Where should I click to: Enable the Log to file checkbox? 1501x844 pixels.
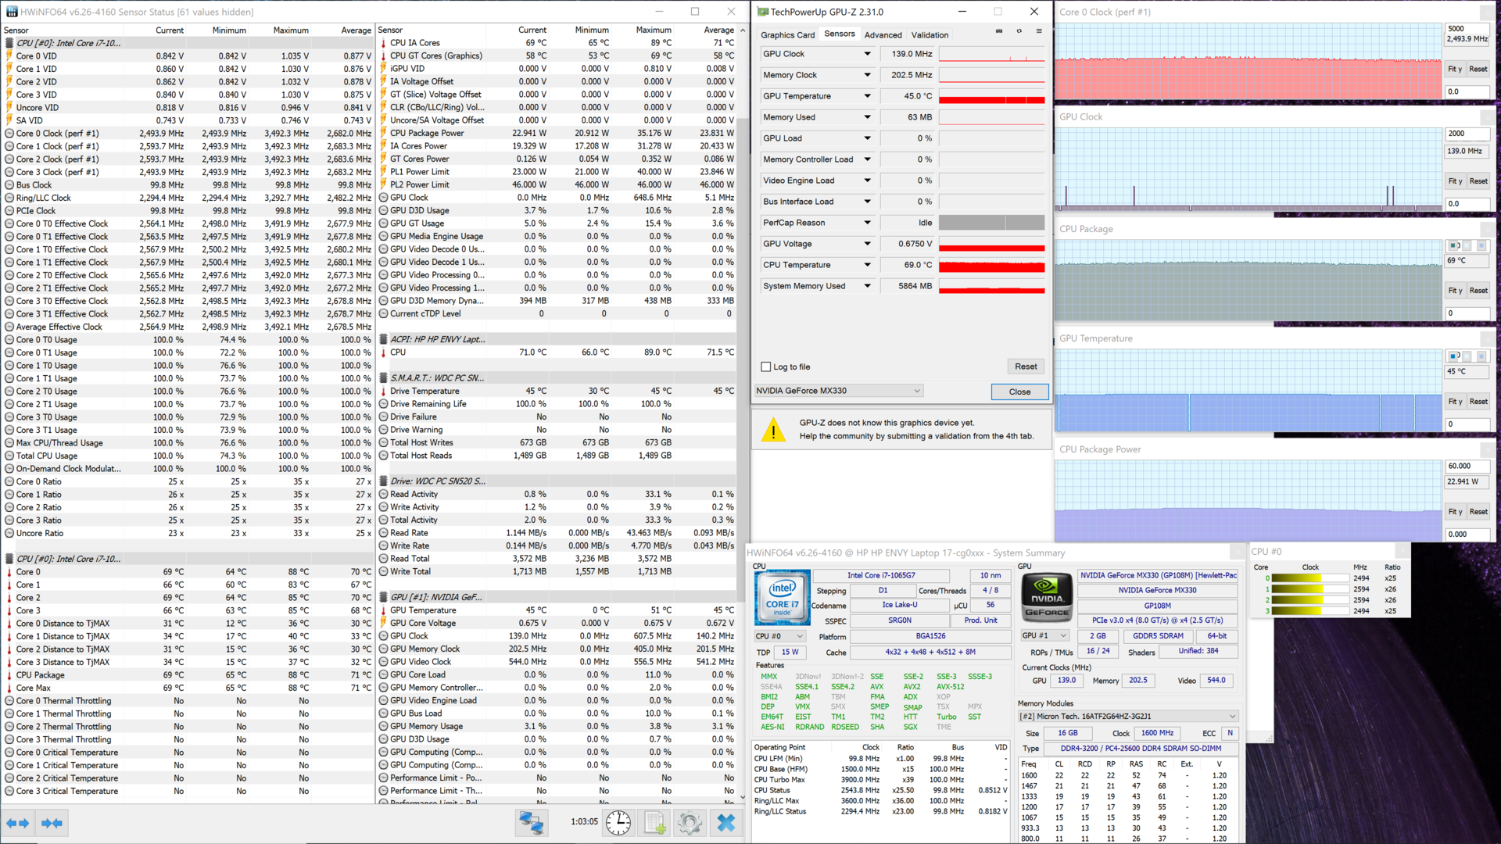coord(766,367)
